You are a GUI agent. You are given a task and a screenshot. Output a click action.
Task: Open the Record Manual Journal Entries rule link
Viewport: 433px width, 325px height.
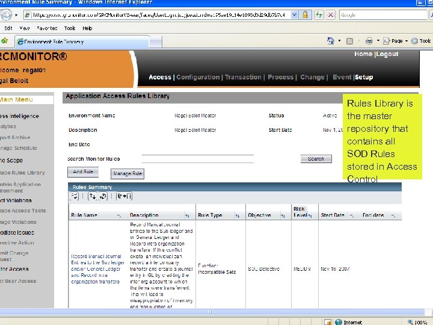click(97, 269)
